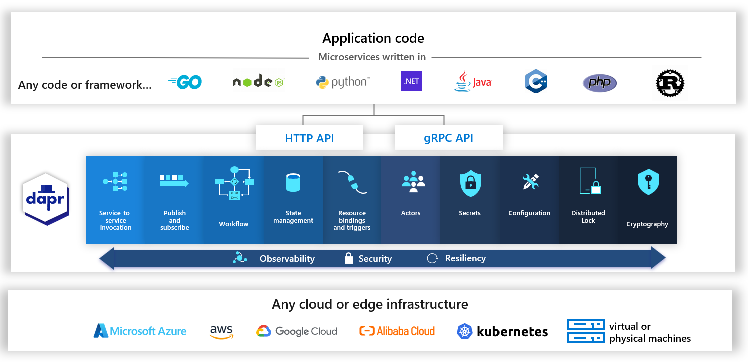Viewport: 748px width, 362px height.
Task: Click the Cryptography label
Action: [x=647, y=224]
